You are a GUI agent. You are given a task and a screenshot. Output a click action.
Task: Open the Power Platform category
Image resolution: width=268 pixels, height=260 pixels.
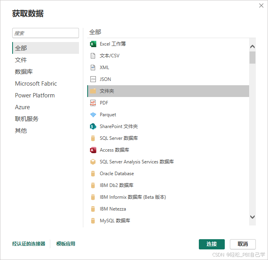(x=46, y=95)
